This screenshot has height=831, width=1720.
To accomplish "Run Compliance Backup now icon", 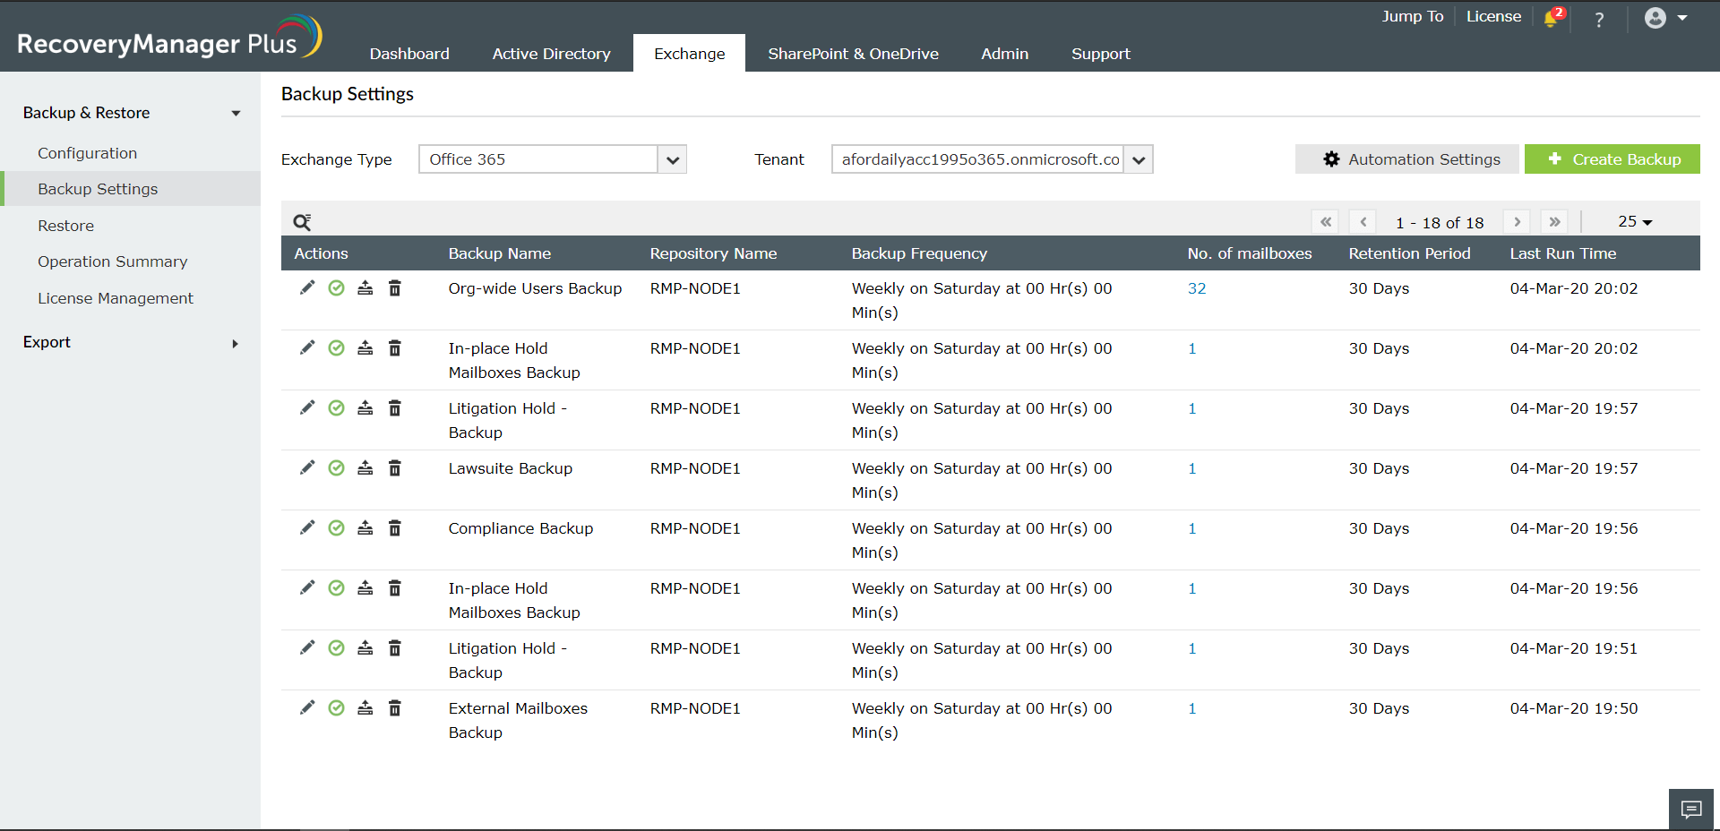I will pyautogui.click(x=365, y=527).
